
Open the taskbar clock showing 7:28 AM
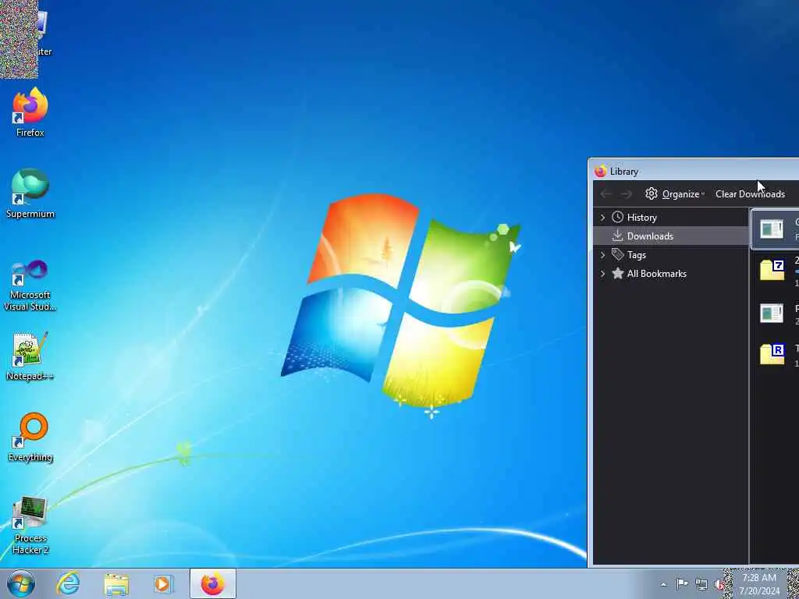tap(759, 584)
